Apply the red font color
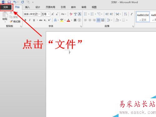Viewport: 156px width, 117px height. click(68, 20)
